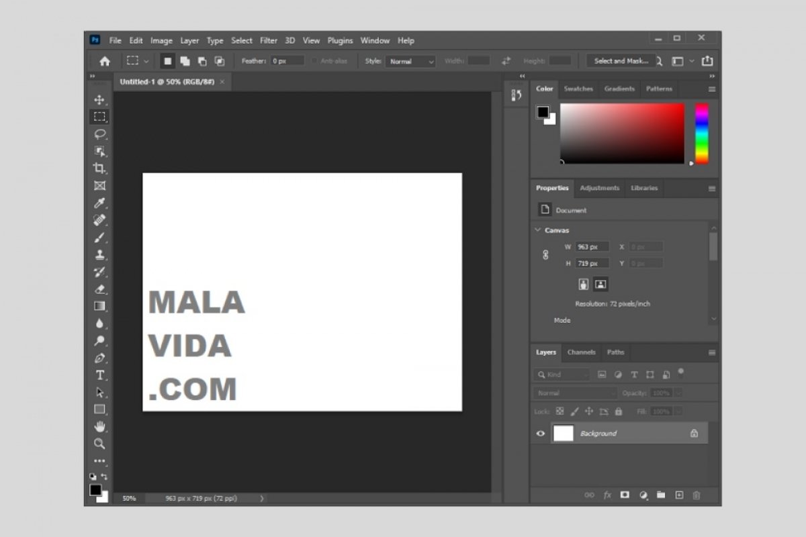Select the History Brush tool
Screen dimensions: 806x537
point(99,272)
